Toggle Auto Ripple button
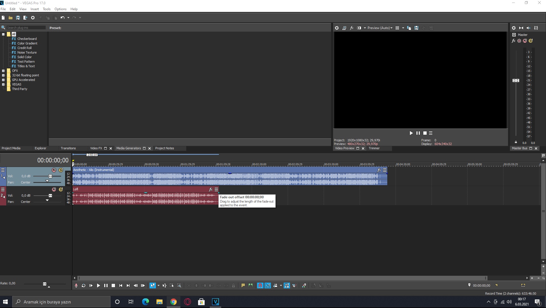This screenshot has width=546, height=308. 275,285
